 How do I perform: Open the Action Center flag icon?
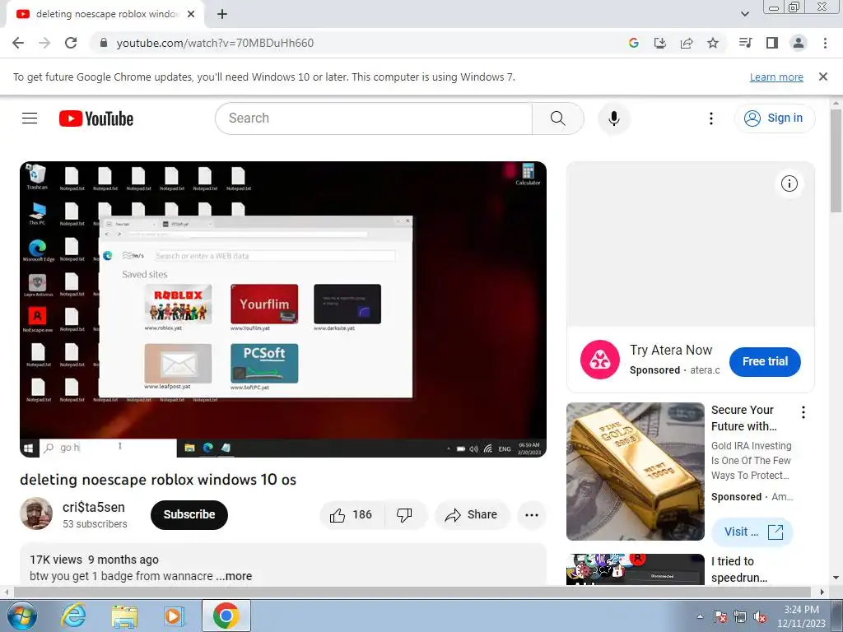click(x=720, y=616)
